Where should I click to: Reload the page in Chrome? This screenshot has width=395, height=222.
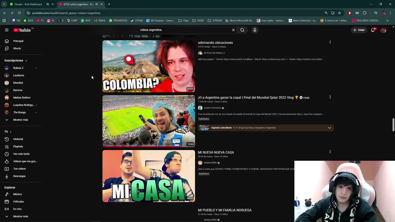[19, 13]
